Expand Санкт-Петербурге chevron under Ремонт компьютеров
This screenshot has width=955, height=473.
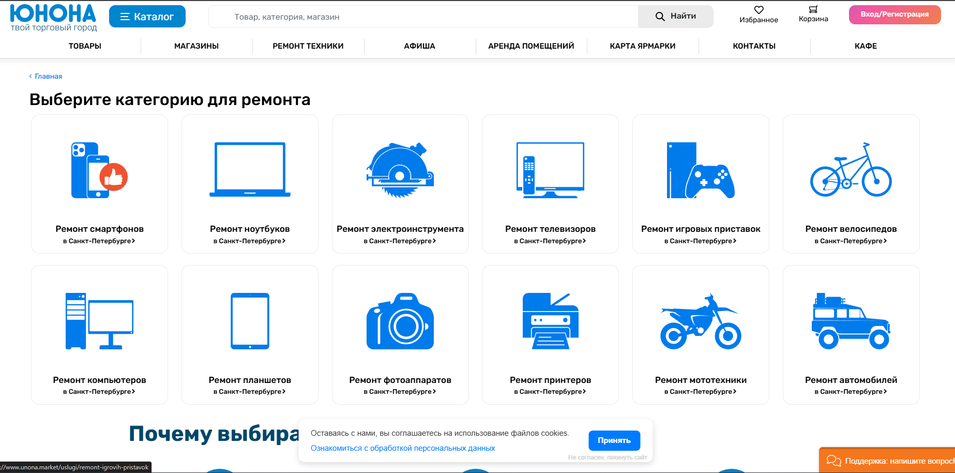(133, 392)
